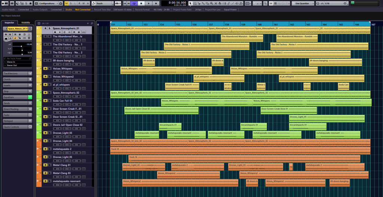Select the Glue tool

point(203,3)
